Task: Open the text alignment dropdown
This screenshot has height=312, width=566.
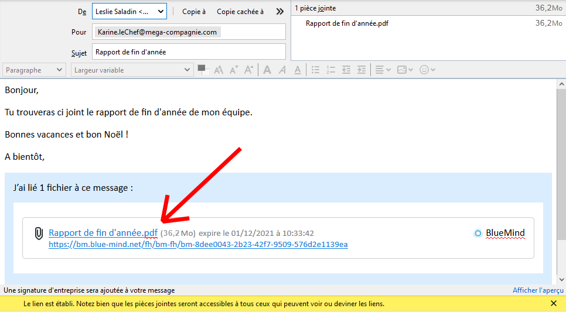Action: tap(383, 70)
